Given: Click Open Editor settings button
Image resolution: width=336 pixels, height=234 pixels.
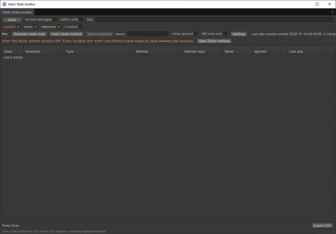Looking at the screenshot, I should (x=214, y=41).
